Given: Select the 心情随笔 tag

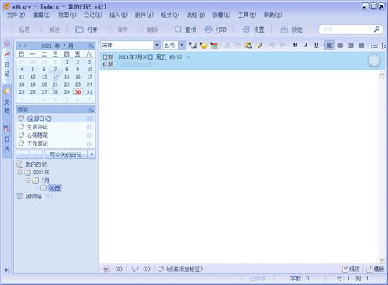Looking at the screenshot, I should coord(56,136).
